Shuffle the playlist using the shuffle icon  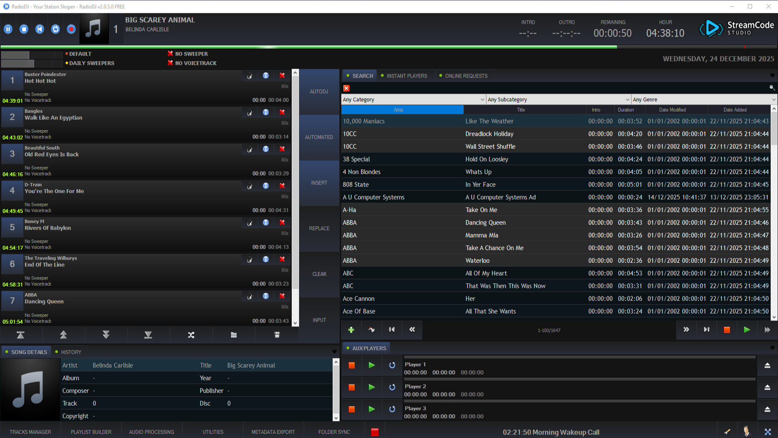click(x=191, y=335)
